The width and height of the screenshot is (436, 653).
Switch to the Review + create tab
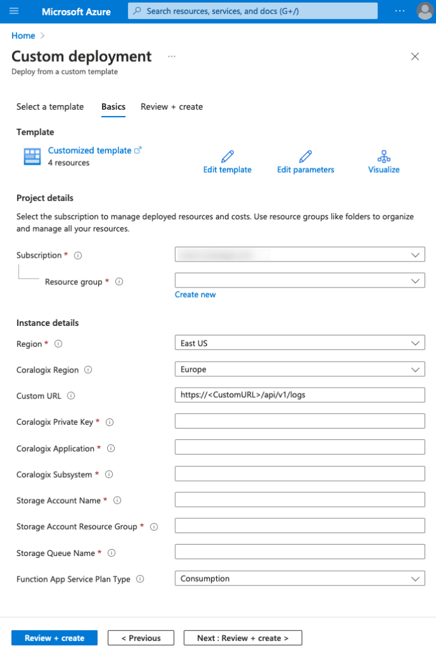point(171,106)
